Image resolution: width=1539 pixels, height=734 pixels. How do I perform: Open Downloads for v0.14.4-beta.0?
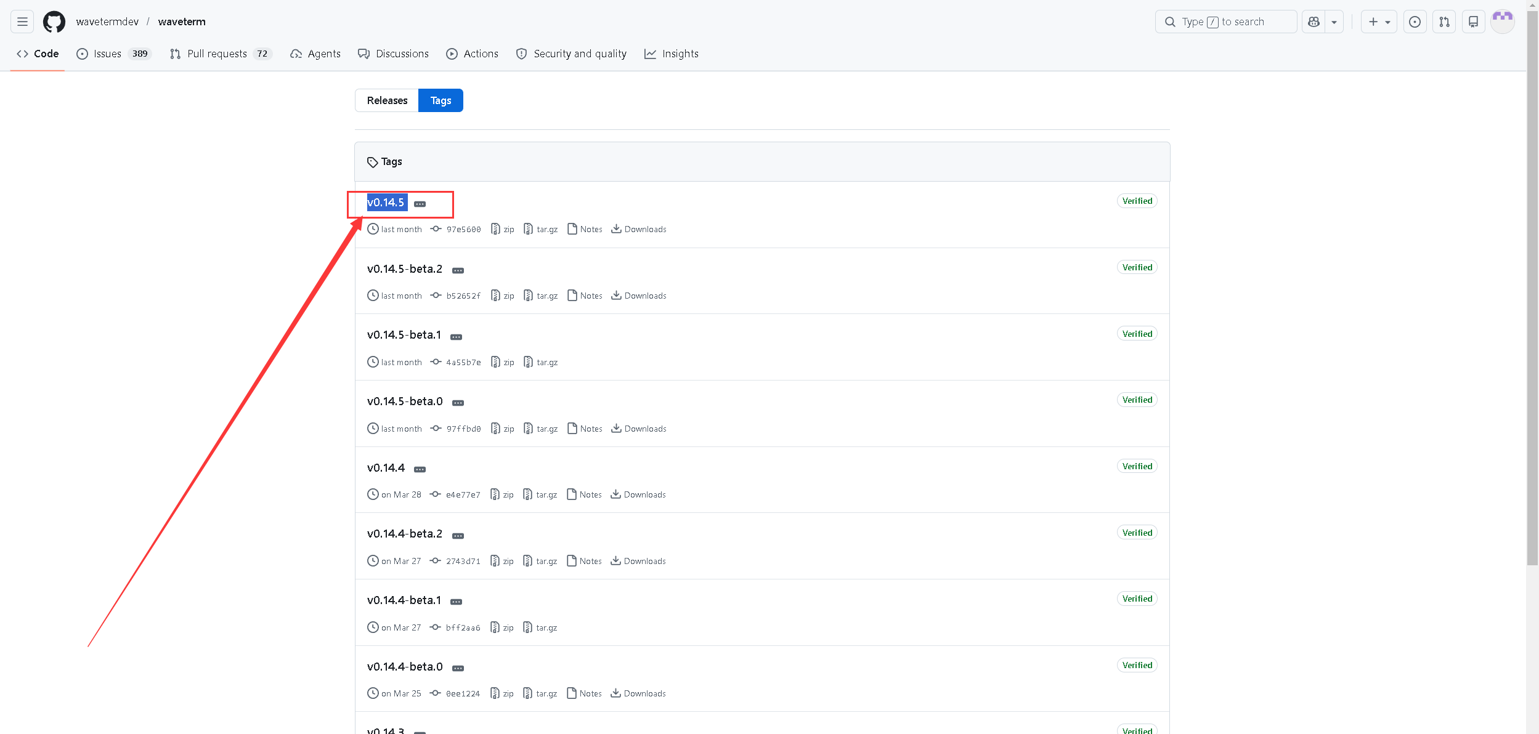(x=638, y=693)
